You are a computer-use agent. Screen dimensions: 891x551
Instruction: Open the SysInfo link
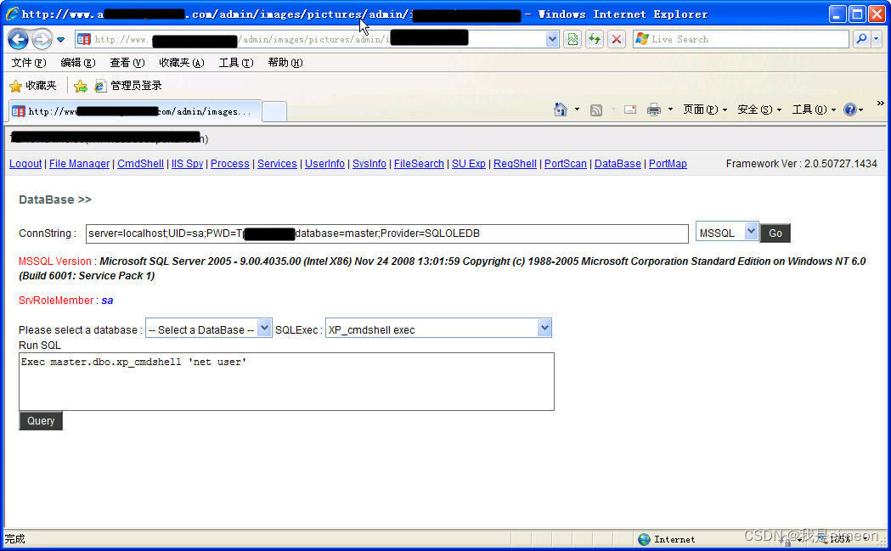369,164
